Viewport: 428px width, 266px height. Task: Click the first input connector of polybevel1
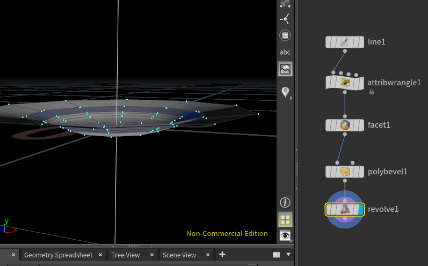337,162
